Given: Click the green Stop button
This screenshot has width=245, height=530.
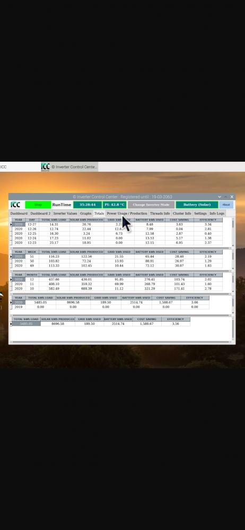Looking at the screenshot, I should pos(38,205).
